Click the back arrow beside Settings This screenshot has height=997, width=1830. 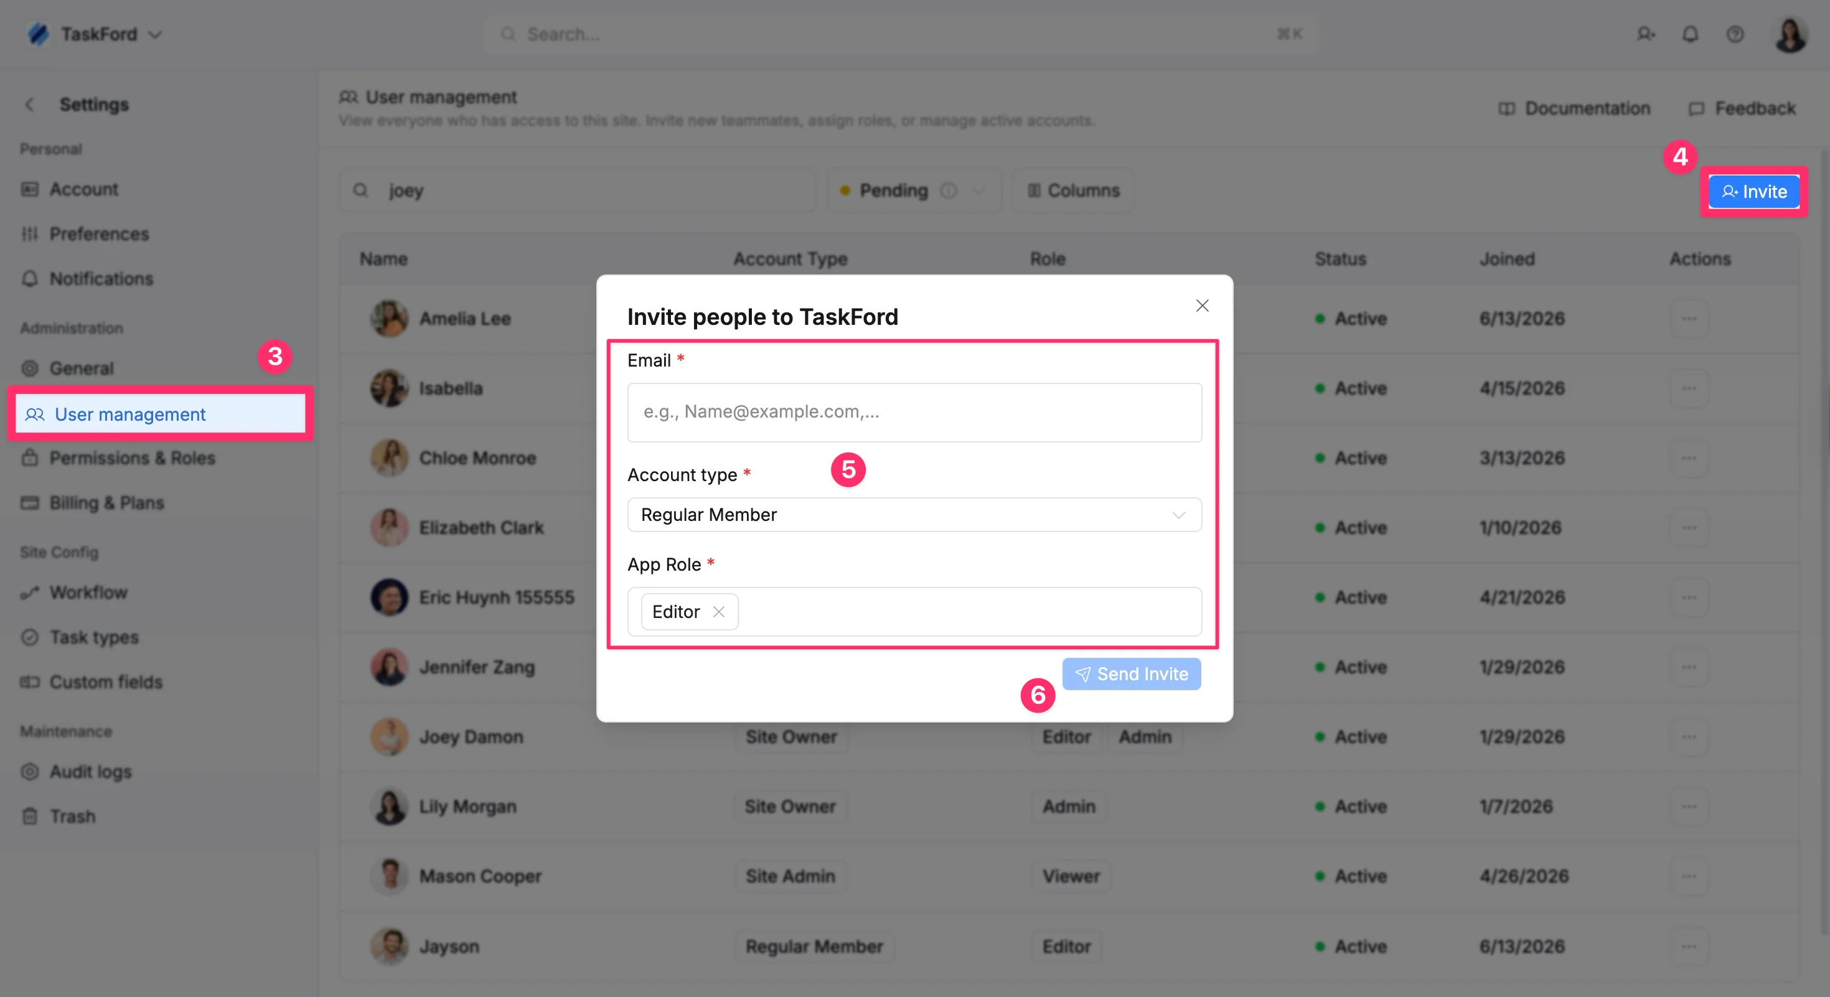tap(30, 105)
